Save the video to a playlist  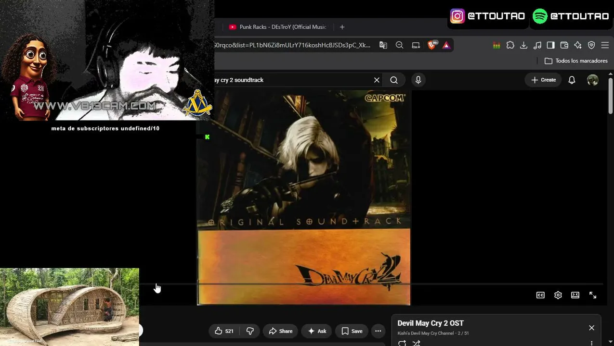pyautogui.click(x=352, y=331)
